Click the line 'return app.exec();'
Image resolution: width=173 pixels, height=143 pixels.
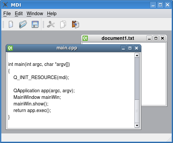(32, 110)
